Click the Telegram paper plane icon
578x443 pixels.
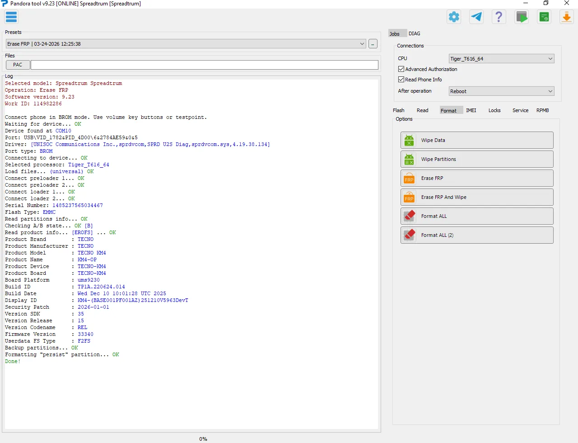pos(476,17)
